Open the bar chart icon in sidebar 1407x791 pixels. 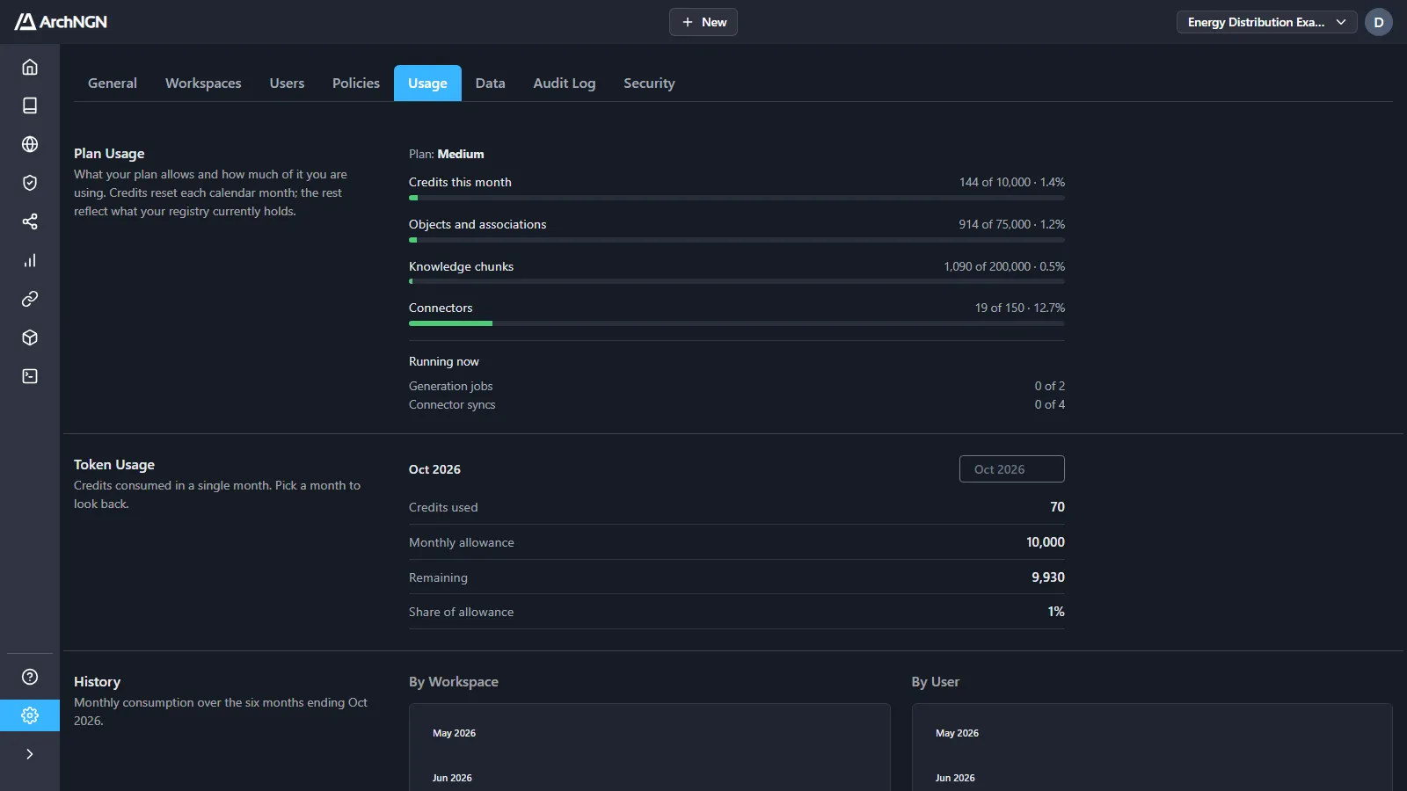30,260
